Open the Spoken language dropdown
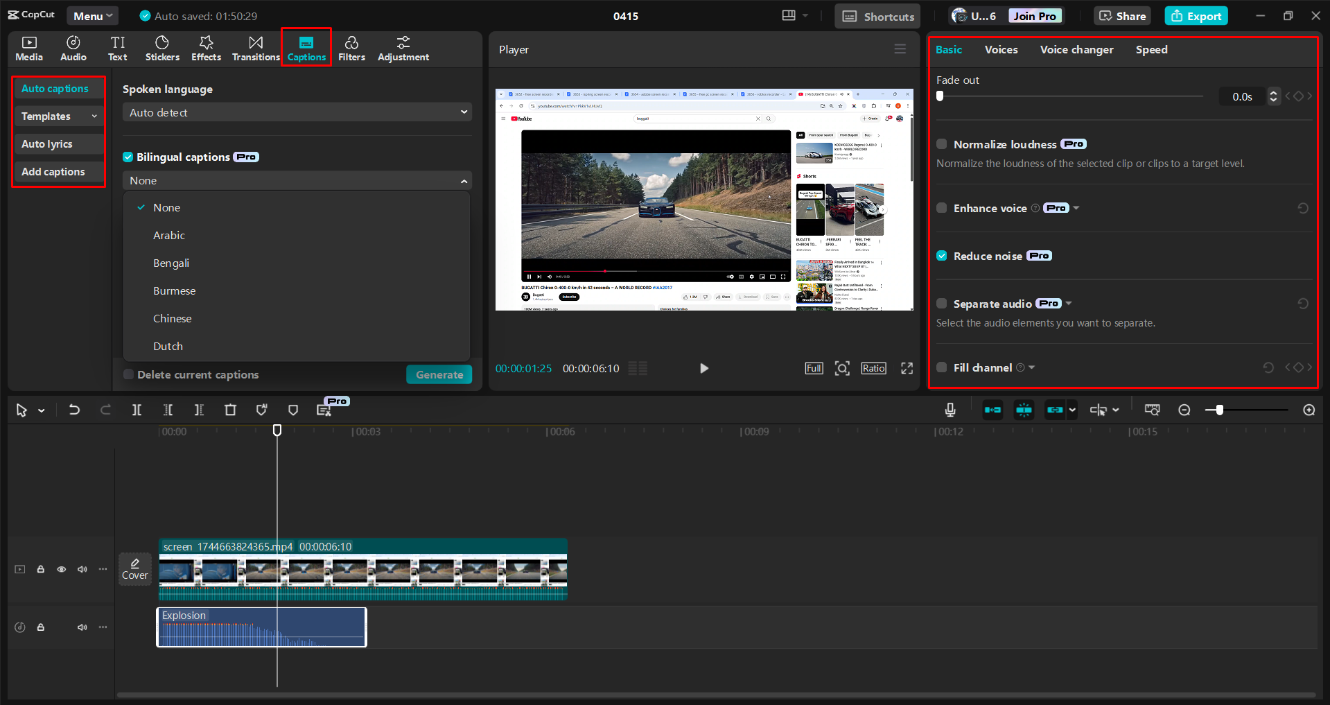Screen dimensions: 1330x705 point(297,112)
